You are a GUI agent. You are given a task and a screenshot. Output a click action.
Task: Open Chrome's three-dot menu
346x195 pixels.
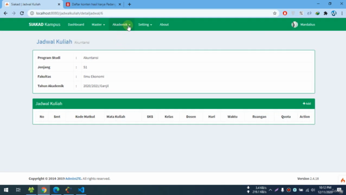pos(342,13)
